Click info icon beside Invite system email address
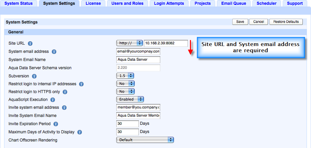The image size is (311, 148). click(x=64, y=108)
